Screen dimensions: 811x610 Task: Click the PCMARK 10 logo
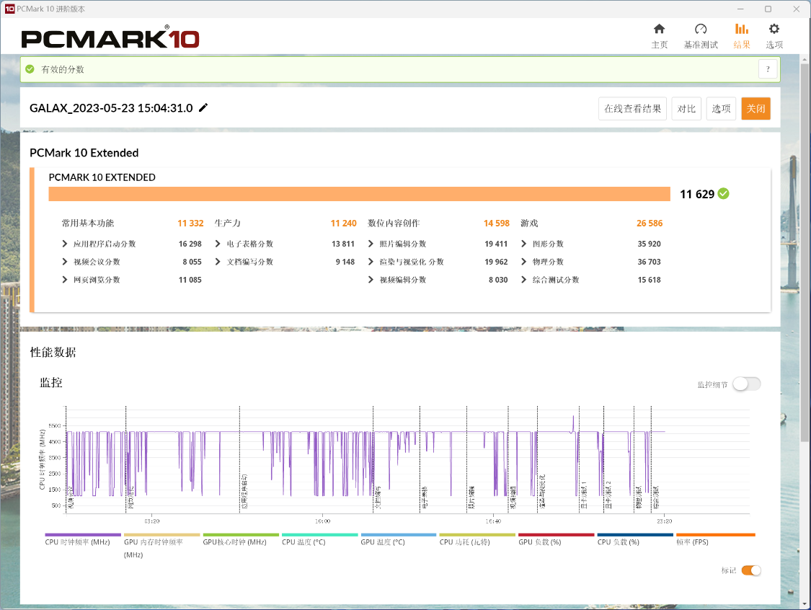(110, 37)
